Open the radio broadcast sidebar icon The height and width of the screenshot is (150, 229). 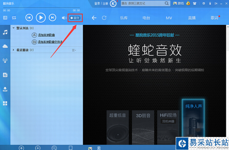coord(5,60)
